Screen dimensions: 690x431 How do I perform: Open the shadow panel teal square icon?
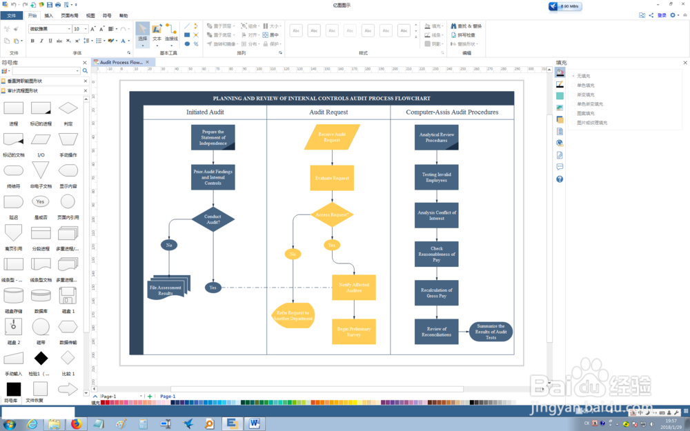[x=560, y=96]
